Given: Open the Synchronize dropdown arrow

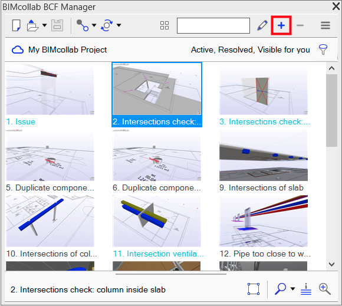Looking at the screenshot, I should 119,25.
